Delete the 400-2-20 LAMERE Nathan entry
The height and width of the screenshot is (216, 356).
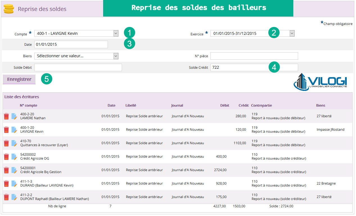(x=6, y=116)
